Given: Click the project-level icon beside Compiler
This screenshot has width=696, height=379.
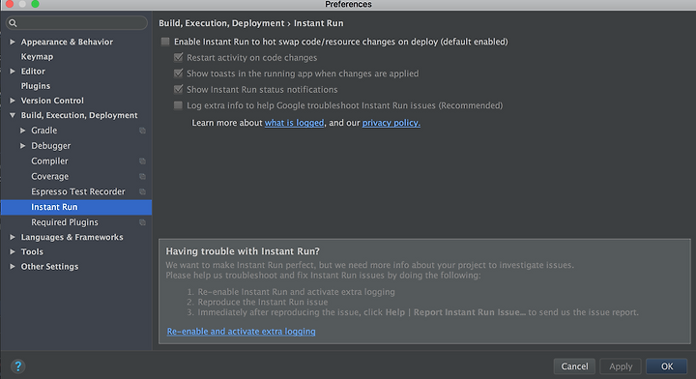Looking at the screenshot, I should pos(142,161).
